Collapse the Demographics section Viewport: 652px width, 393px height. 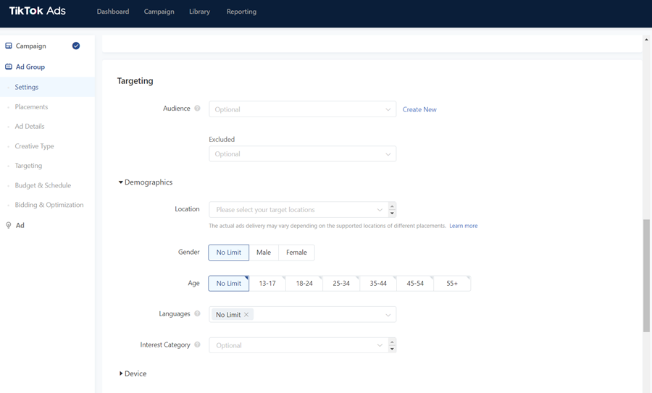(145, 182)
